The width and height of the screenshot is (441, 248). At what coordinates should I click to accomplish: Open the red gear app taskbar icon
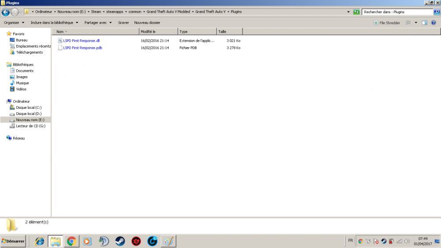136,241
